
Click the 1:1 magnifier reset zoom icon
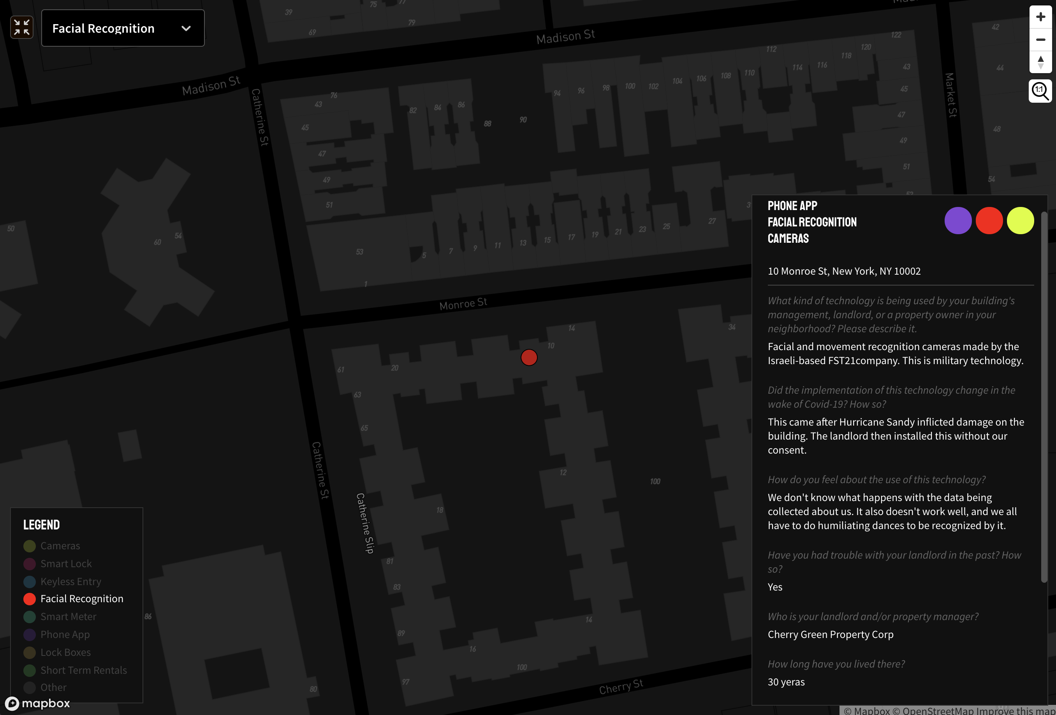[x=1040, y=91]
